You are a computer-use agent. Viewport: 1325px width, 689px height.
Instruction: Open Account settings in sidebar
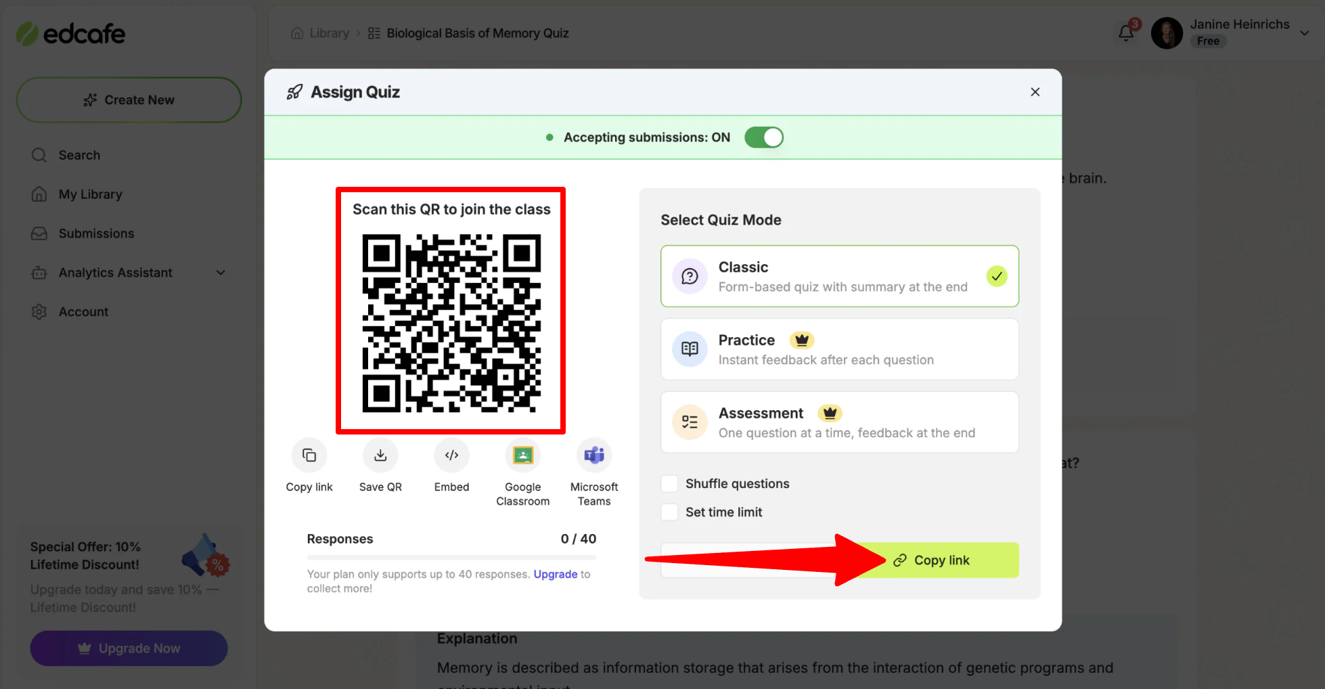point(83,312)
